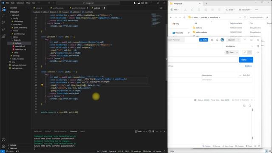
Task: Click the Postman comments icon next to pencil
Action: coord(249,52)
